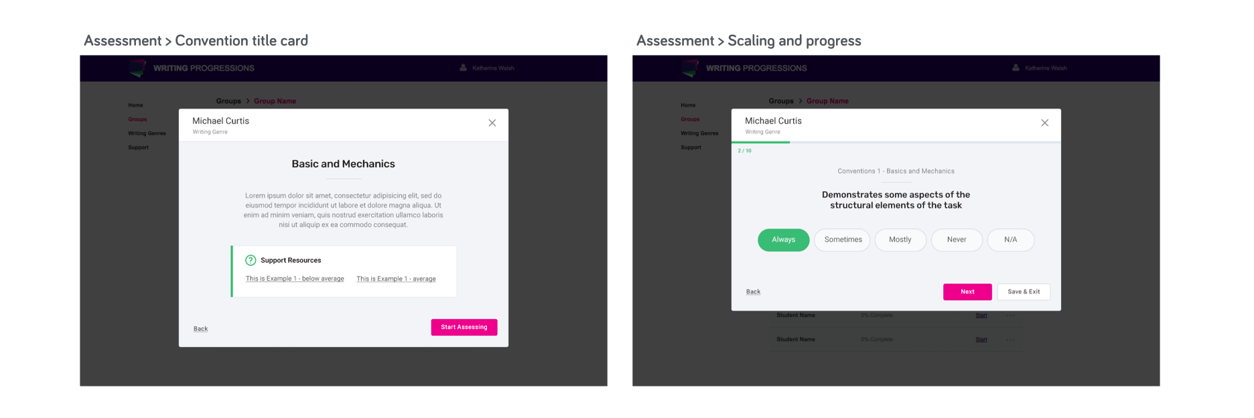Pick the Mostly rating option
This screenshot has height=418, width=1254.
900,240
